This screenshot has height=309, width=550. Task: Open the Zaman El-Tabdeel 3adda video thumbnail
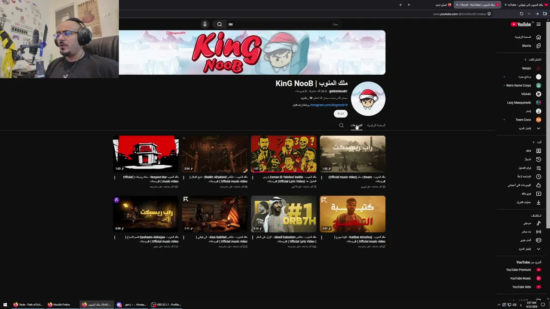pyautogui.click(x=284, y=154)
